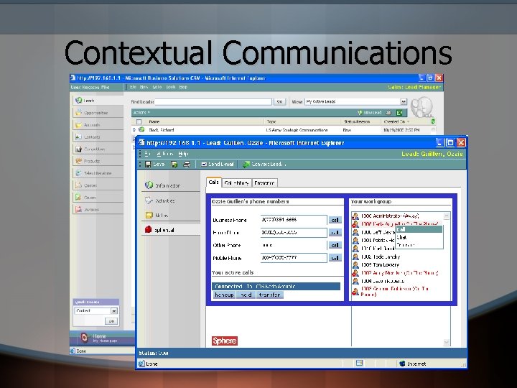
Task: Open Opportunities in the CRM sidebar
Action: [x=98, y=113]
